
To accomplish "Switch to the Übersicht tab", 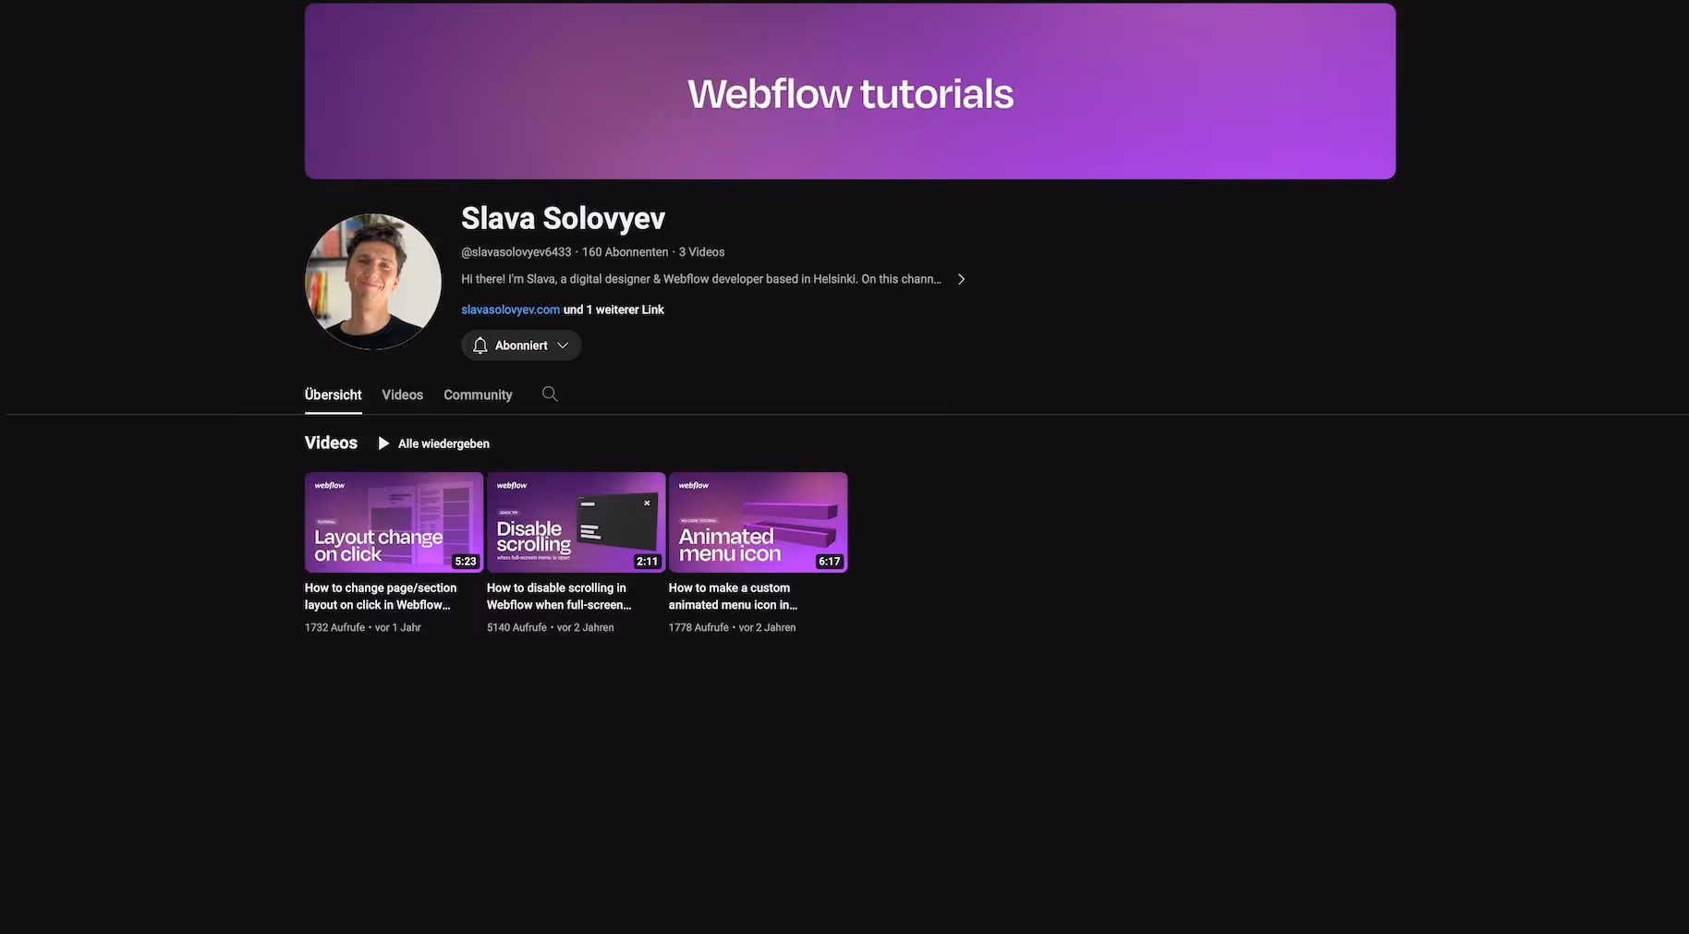I will (334, 394).
